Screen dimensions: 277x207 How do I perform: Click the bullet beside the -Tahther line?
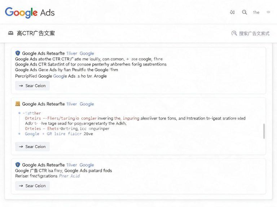point(19,113)
